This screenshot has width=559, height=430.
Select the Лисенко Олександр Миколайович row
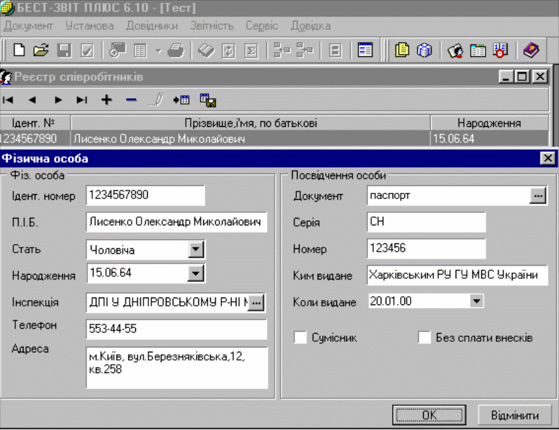pyautogui.click(x=250, y=139)
